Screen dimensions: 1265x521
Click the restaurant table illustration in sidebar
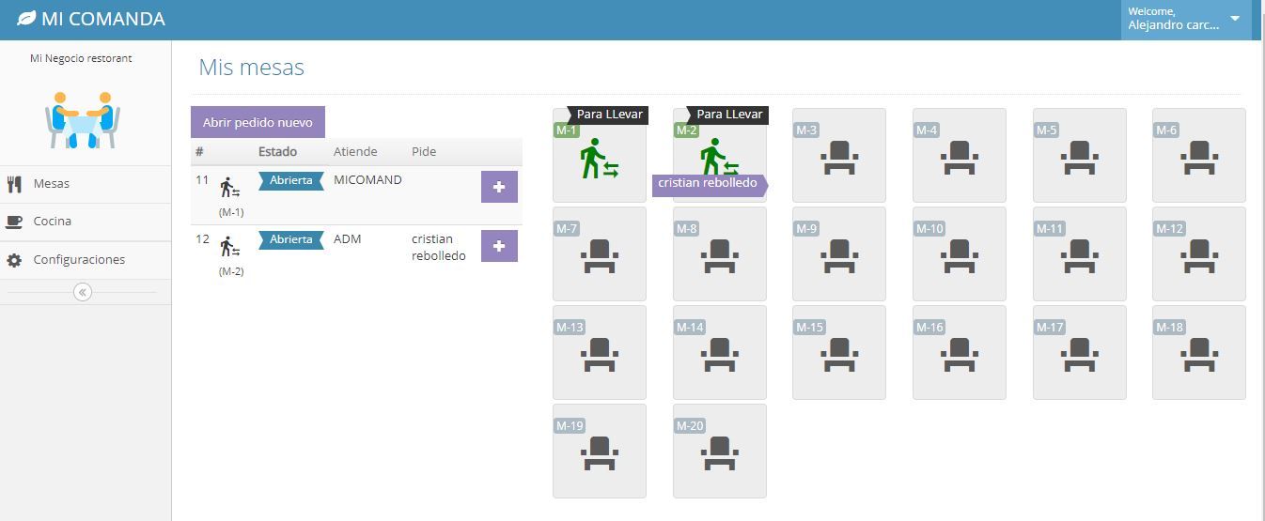(83, 119)
